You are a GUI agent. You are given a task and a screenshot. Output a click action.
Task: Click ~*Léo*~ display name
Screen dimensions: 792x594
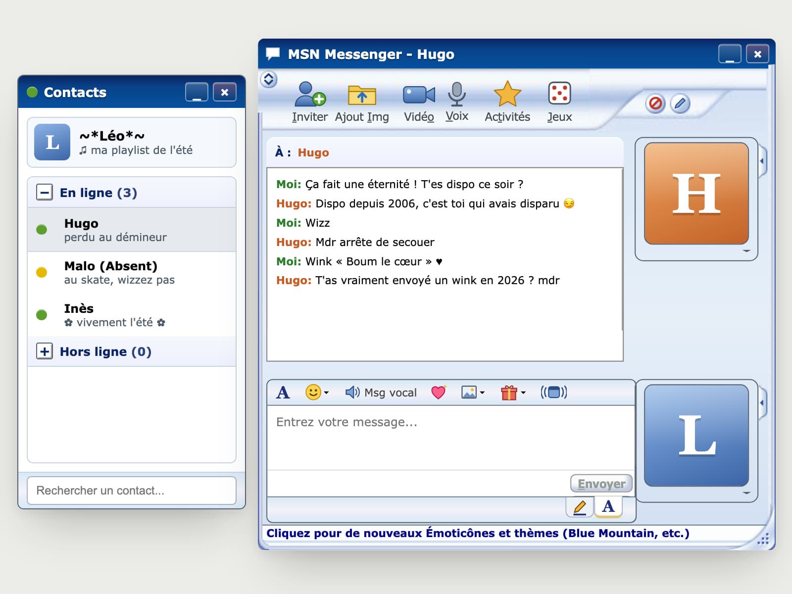[x=112, y=135]
